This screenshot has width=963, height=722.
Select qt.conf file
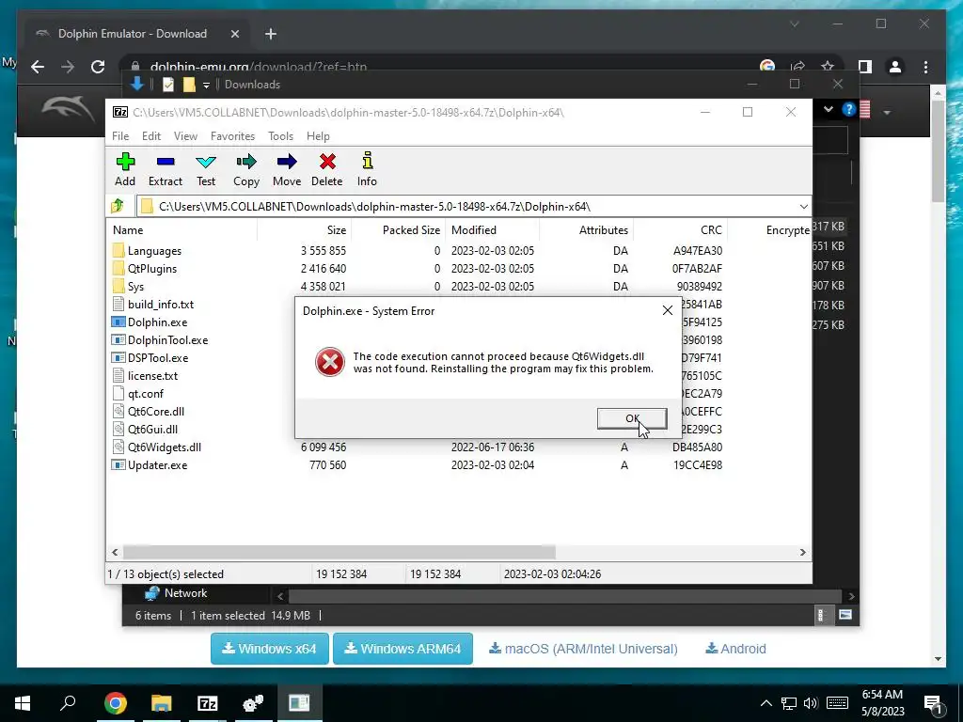coord(146,393)
